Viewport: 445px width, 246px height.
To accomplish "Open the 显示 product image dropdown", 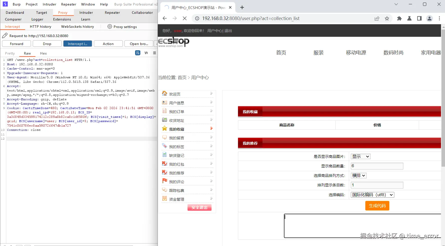I will 360,156.
